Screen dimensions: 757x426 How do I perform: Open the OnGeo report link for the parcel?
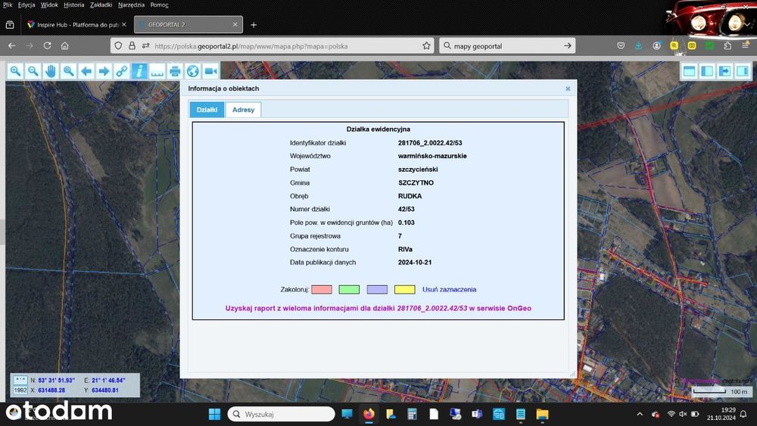point(378,308)
